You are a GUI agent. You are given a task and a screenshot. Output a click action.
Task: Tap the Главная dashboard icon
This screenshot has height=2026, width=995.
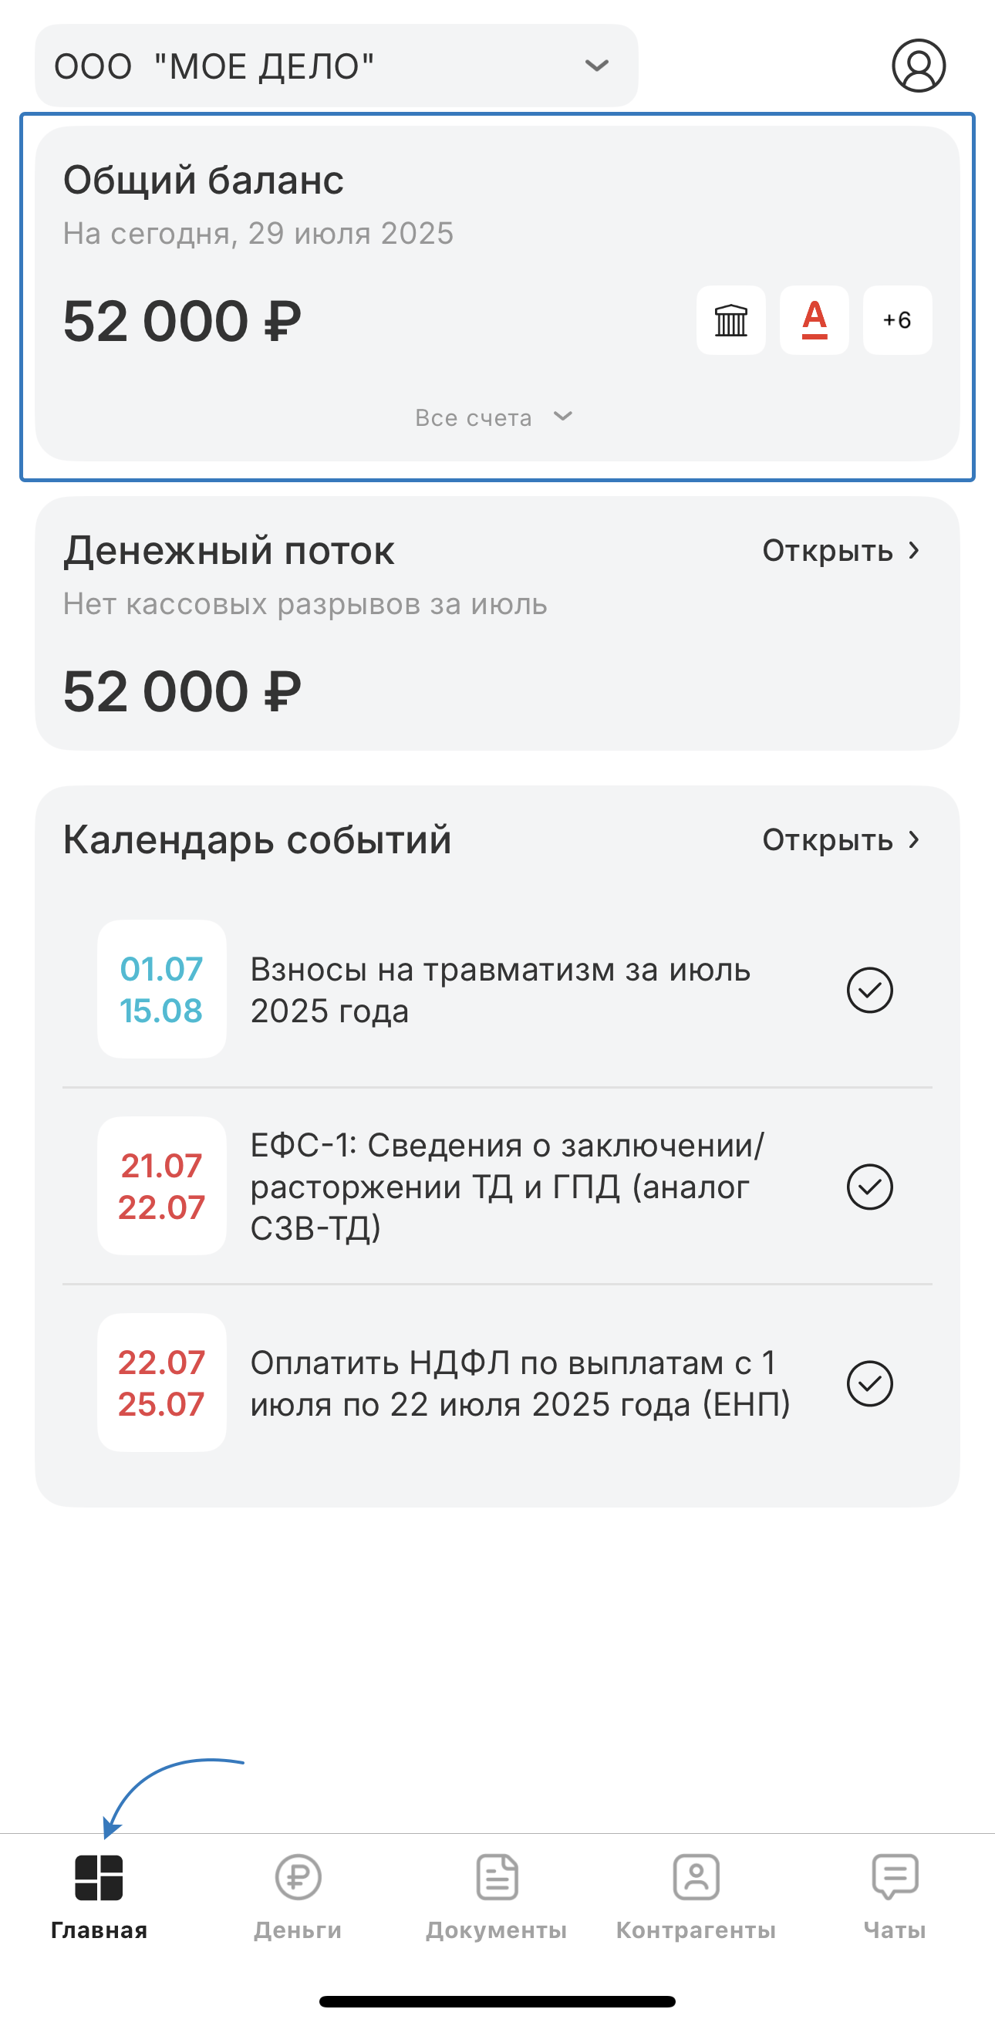(99, 1877)
